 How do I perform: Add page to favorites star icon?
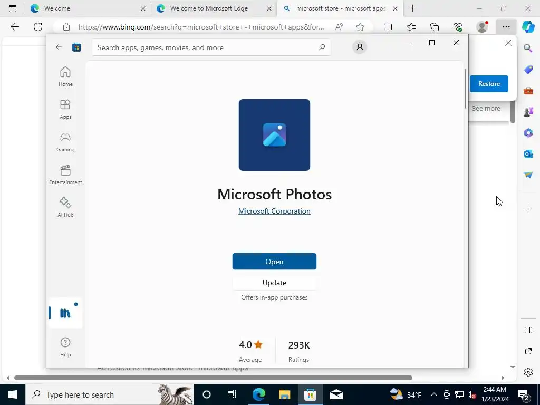pyautogui.click(x=360, y=27)
